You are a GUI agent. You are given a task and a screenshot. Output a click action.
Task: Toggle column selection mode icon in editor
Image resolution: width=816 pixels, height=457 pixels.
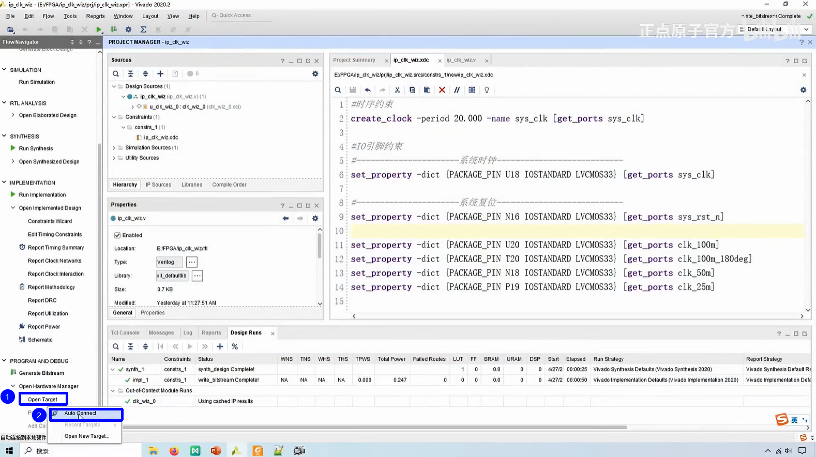(x=472, y=90)
